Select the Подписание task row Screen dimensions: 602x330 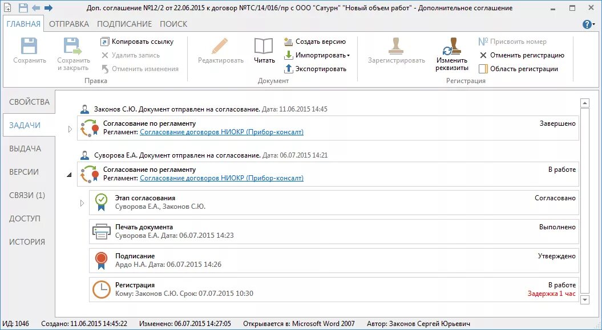334,261
